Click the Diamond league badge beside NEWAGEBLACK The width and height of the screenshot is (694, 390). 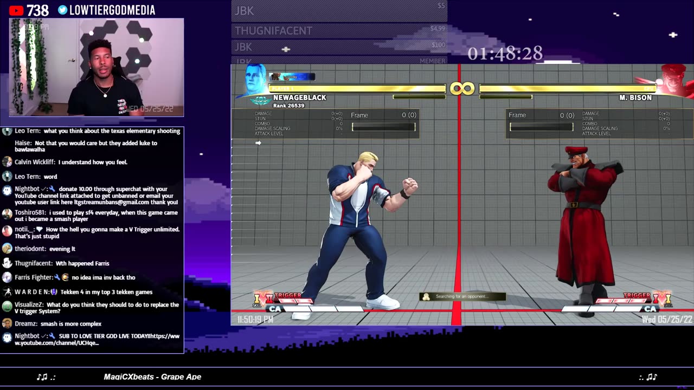pyautogui.click(x=260, y=100)
